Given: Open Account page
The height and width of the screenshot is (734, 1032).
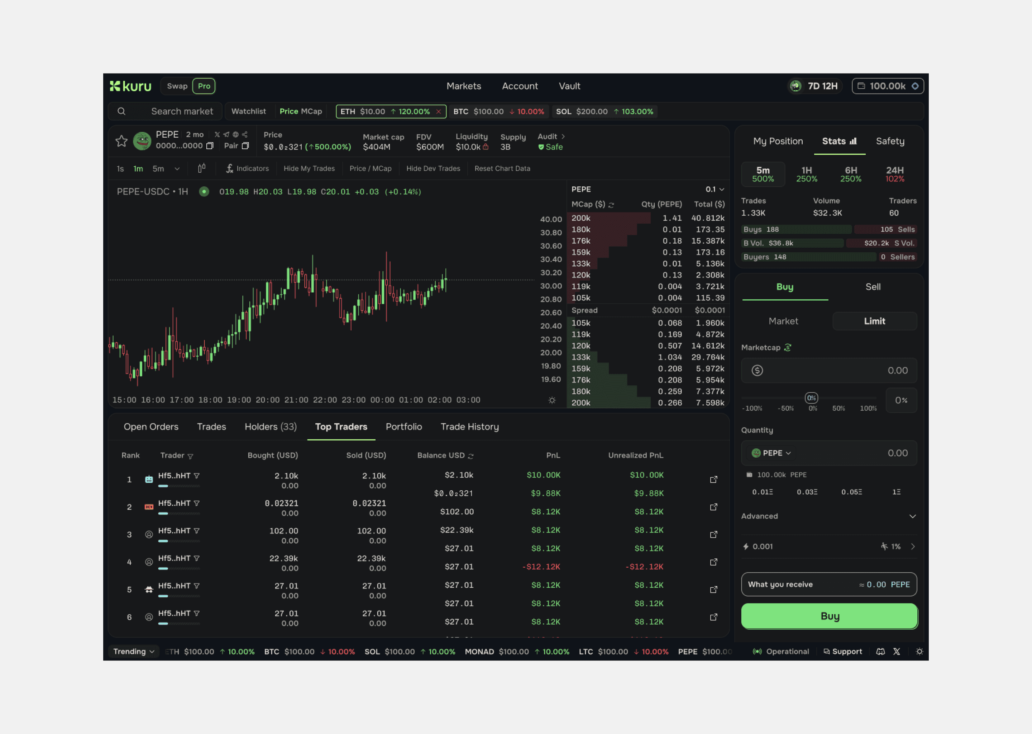Looking at the screenshot, I should coord(520,86).
